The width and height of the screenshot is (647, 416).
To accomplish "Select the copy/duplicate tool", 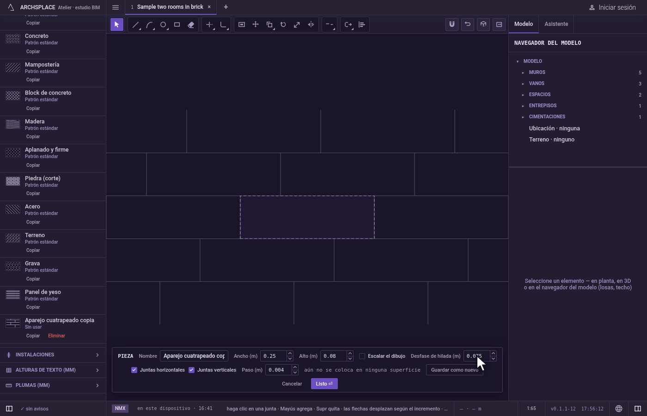I will click(269, 25).
